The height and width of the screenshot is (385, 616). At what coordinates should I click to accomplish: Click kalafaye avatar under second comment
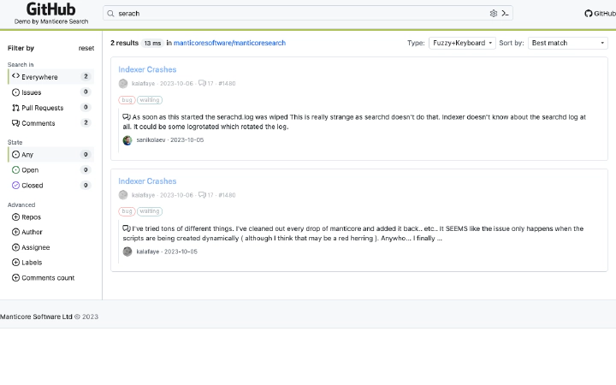click(127, 252)
